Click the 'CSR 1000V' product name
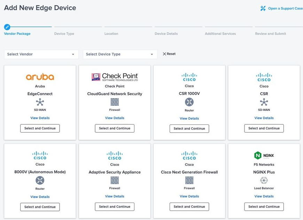The image size is (303, 220). point(189,93)
